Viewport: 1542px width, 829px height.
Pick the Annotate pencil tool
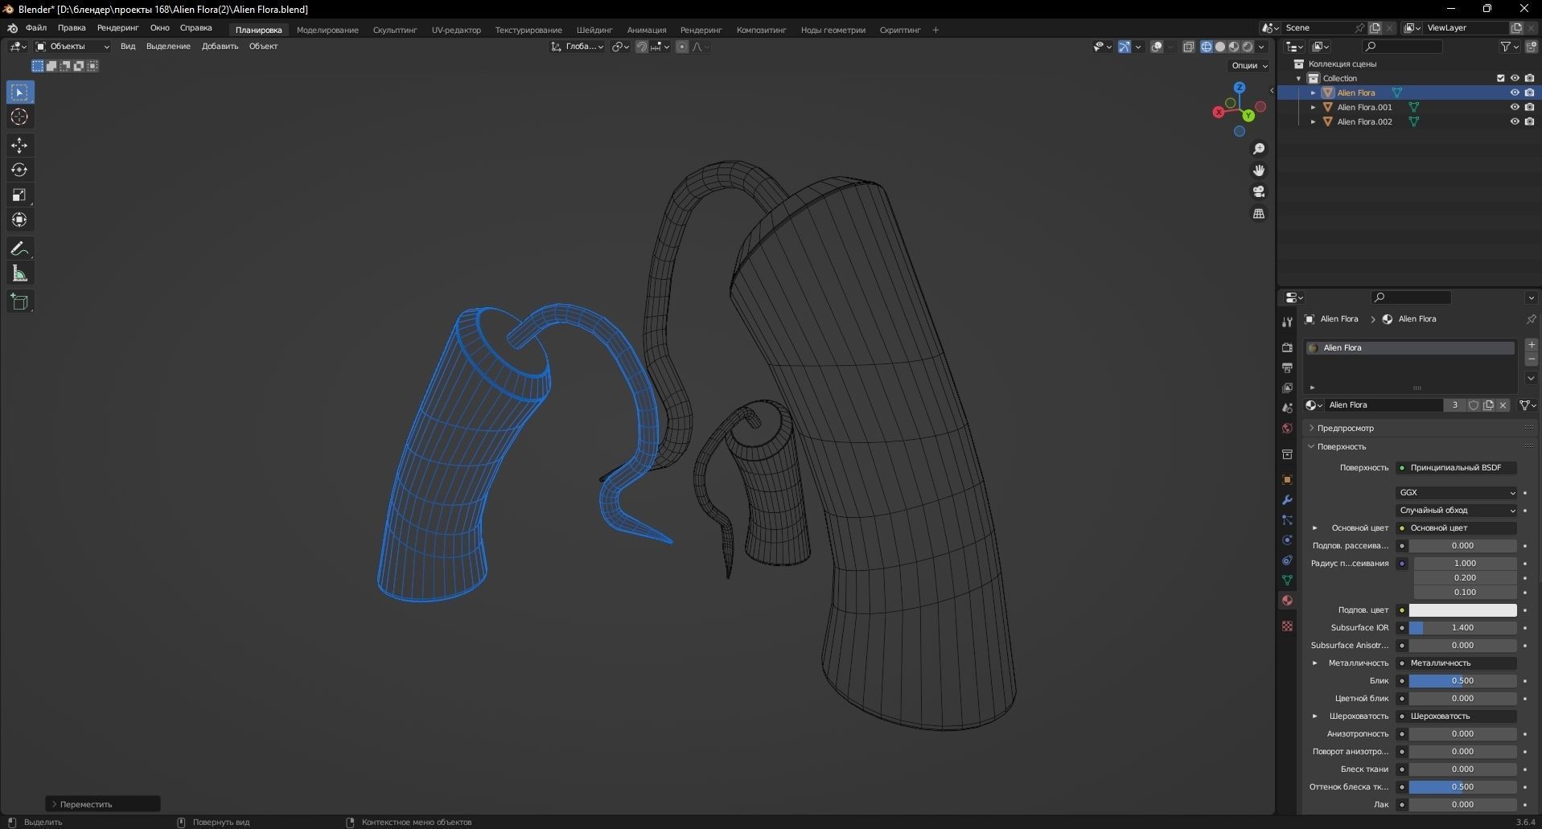(x=19, y=249)
